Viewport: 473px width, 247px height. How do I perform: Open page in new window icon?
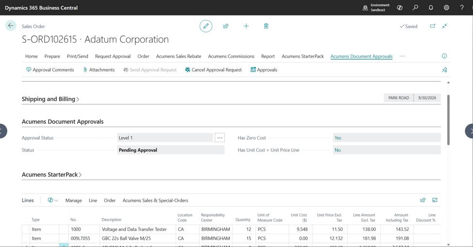433,26
